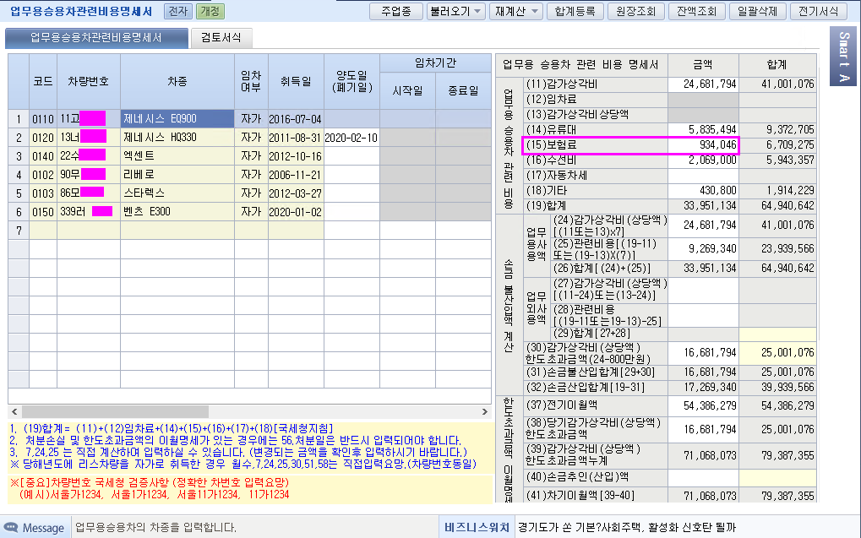Viewport: 861px width, 538px height.
Task: Open the 비즈니스워치 news headline
Action: (625, 528)
